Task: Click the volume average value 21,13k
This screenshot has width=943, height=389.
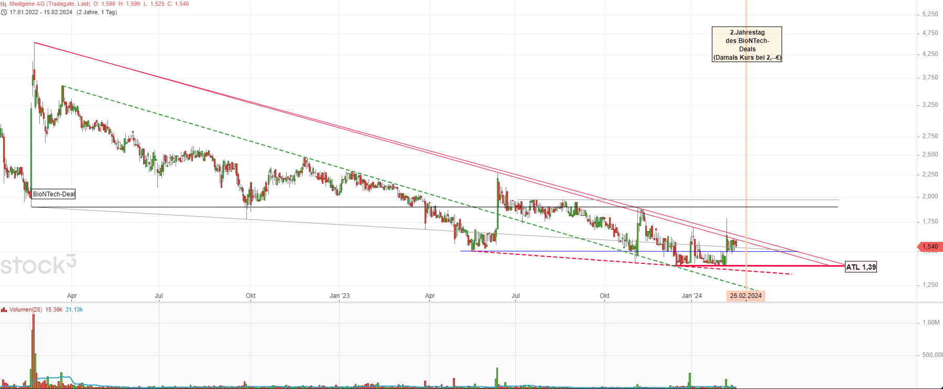Action: click(x=74, y=309)
